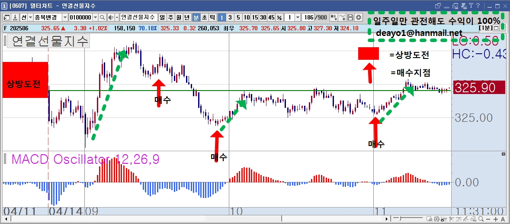Click the plus zoom in icon
The width and height of the screenshot is (510, 224).
coord(496,219)
